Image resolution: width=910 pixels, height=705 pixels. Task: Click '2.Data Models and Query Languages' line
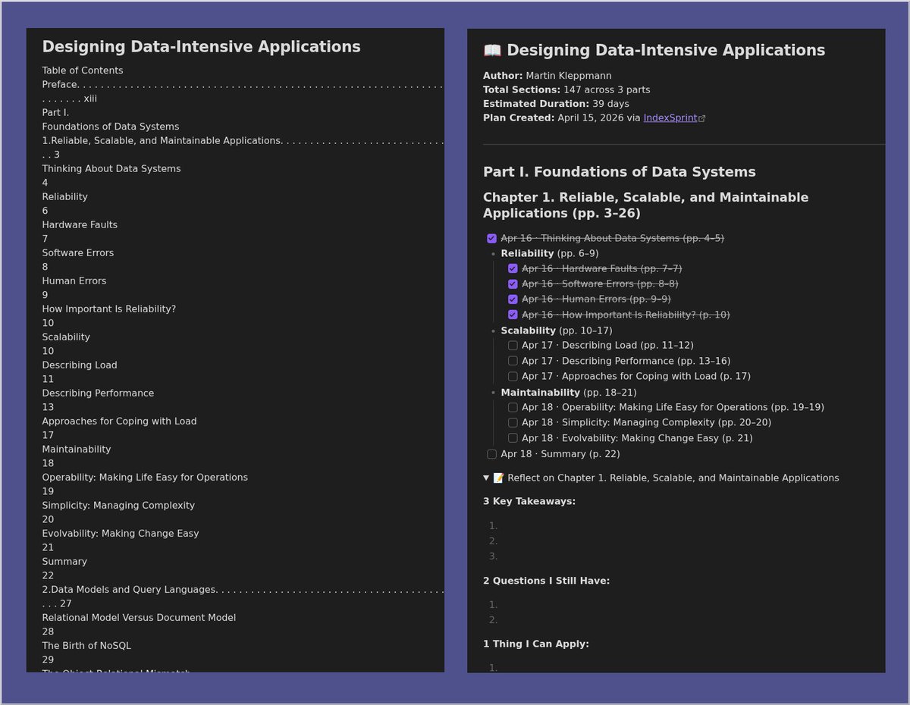(243, 597)
